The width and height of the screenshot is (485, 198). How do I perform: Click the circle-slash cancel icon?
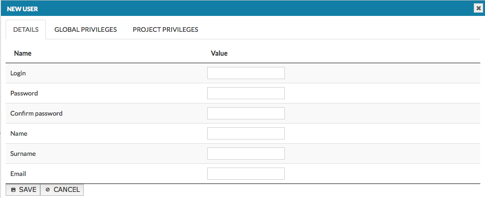click(48, 190)
